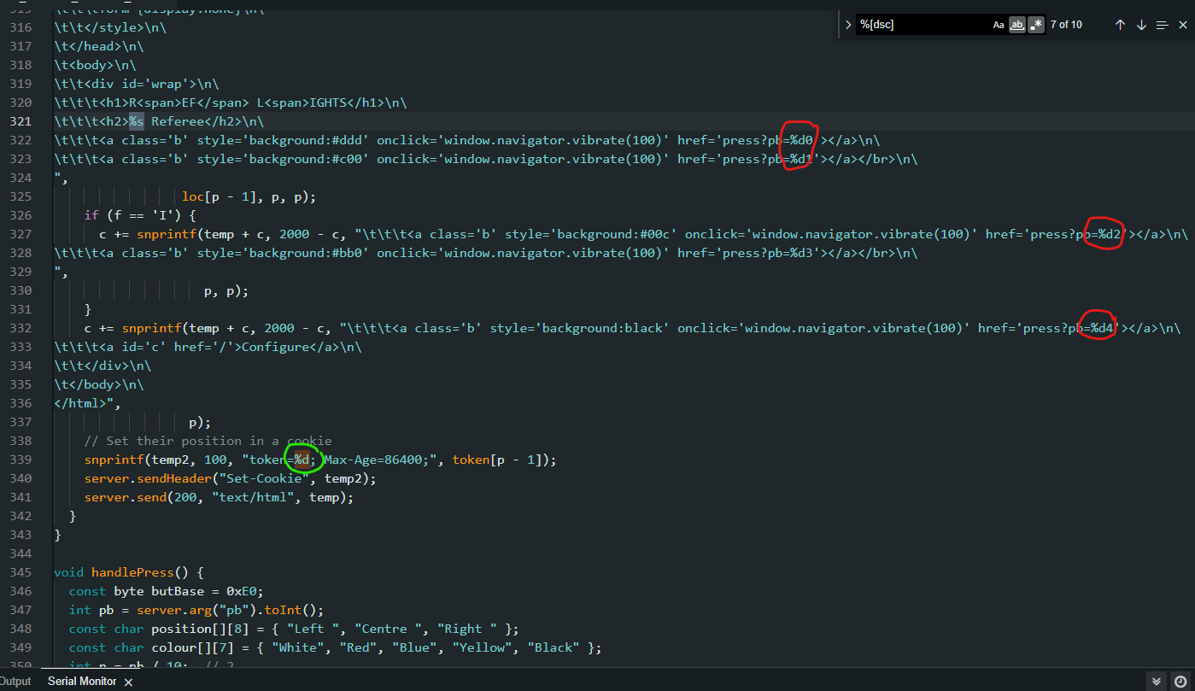Toggle Match Case in find widget
Viewport: 1195px width, 691px height.
pyautogui.click(x=999, y=25)
